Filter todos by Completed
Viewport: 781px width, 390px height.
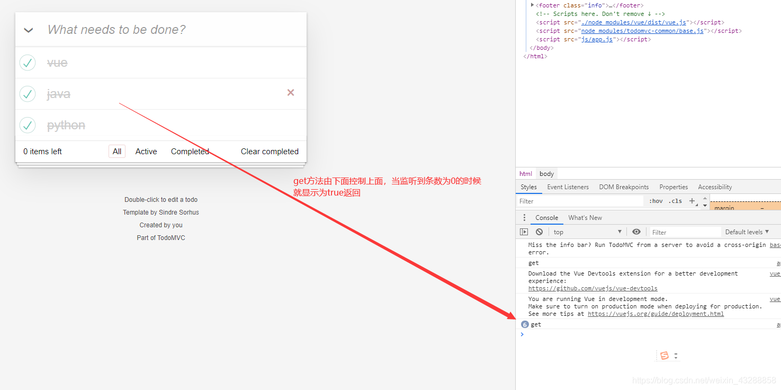[x=190, y=152]
